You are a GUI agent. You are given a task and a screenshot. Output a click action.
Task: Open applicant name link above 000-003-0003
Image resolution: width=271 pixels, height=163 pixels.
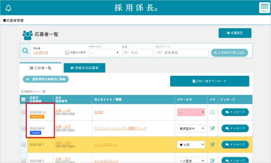pyautogui.click(x=63, y=143)
